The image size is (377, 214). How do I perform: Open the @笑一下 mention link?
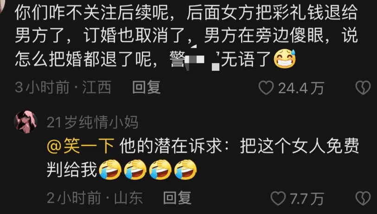pos(81,146)
